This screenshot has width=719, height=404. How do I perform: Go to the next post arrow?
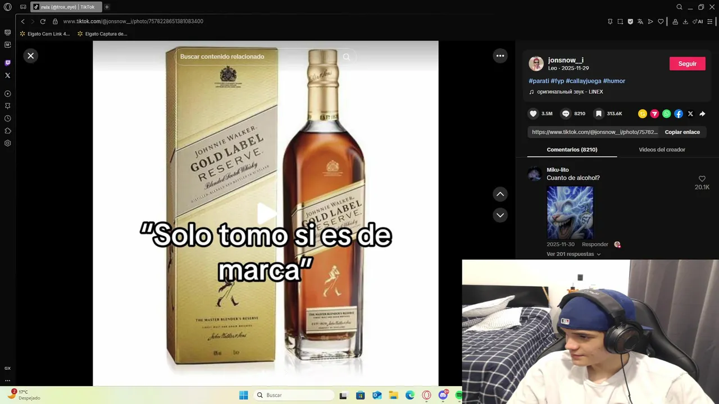(x=500, y=215)
